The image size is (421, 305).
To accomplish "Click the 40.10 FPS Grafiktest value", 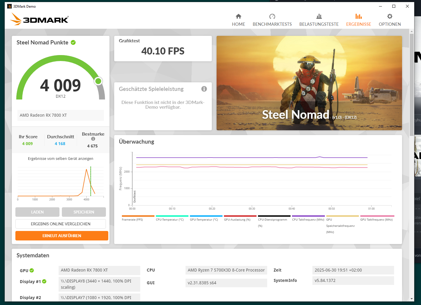I will click(163, 51).
